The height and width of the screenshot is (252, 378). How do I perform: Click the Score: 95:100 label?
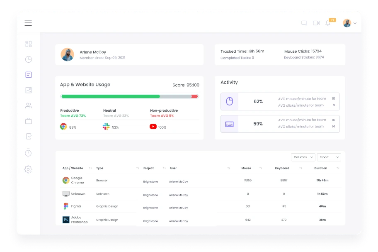(x=186, y=85)
